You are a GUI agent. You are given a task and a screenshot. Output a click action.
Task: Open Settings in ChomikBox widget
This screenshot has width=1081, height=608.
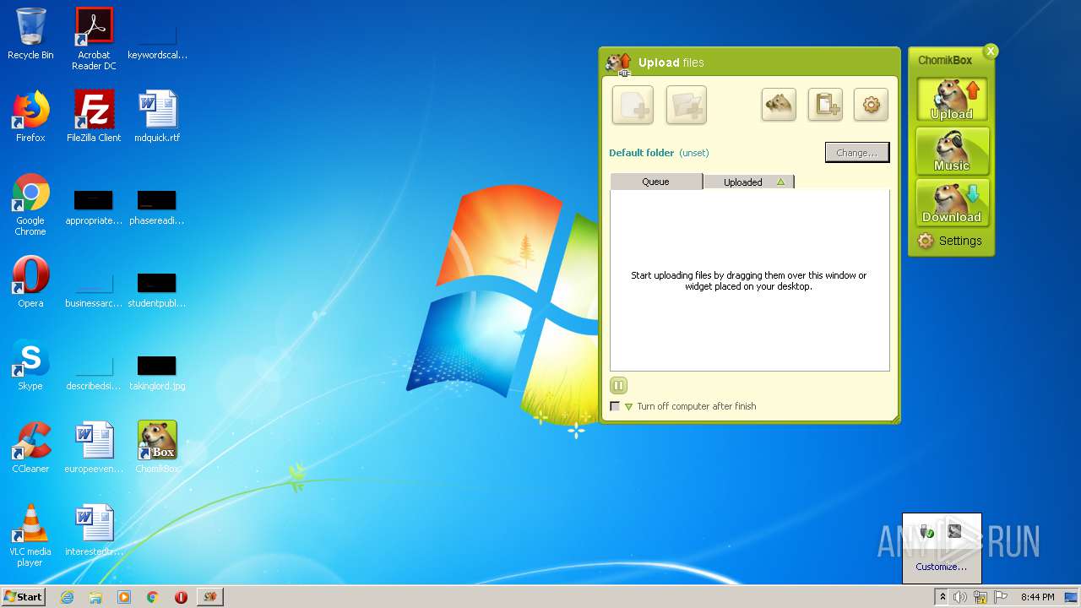(951, 241)
